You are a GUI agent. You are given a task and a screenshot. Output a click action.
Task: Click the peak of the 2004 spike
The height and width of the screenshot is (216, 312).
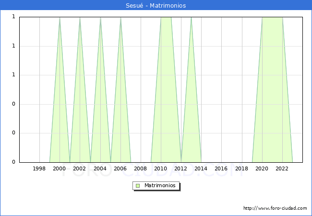point(100,18)
